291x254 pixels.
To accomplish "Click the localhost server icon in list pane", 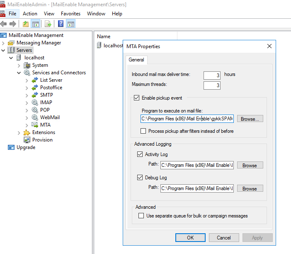I will click(99, 46).
